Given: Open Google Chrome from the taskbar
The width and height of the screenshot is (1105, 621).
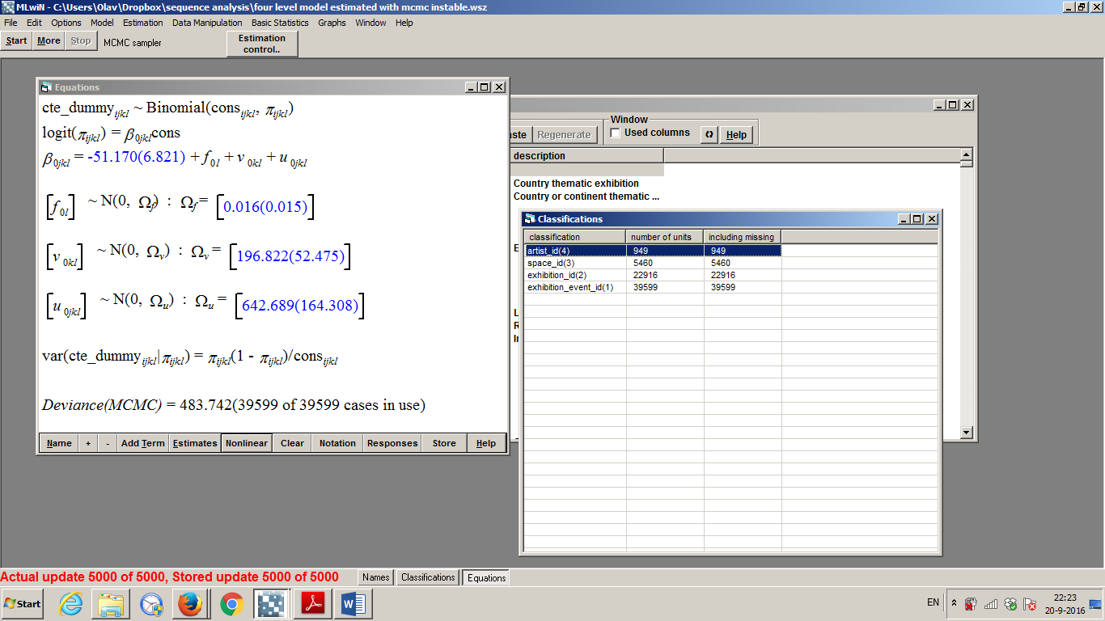Looking at the screenshot, I should pos(231,603).
